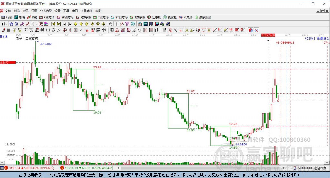330x178 pixels.
Task: Open the 9T四方形 tool
Action: tap(119, 17)
